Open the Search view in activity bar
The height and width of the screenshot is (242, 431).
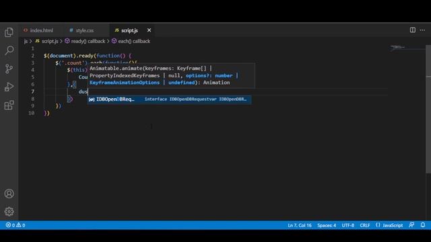[x=9, y=50]
